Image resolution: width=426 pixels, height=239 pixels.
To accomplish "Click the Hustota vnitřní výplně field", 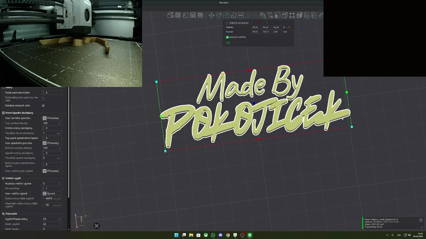I will [x=52, y=184].
